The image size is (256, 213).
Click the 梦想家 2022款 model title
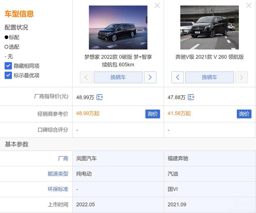(x=118, y=61)
